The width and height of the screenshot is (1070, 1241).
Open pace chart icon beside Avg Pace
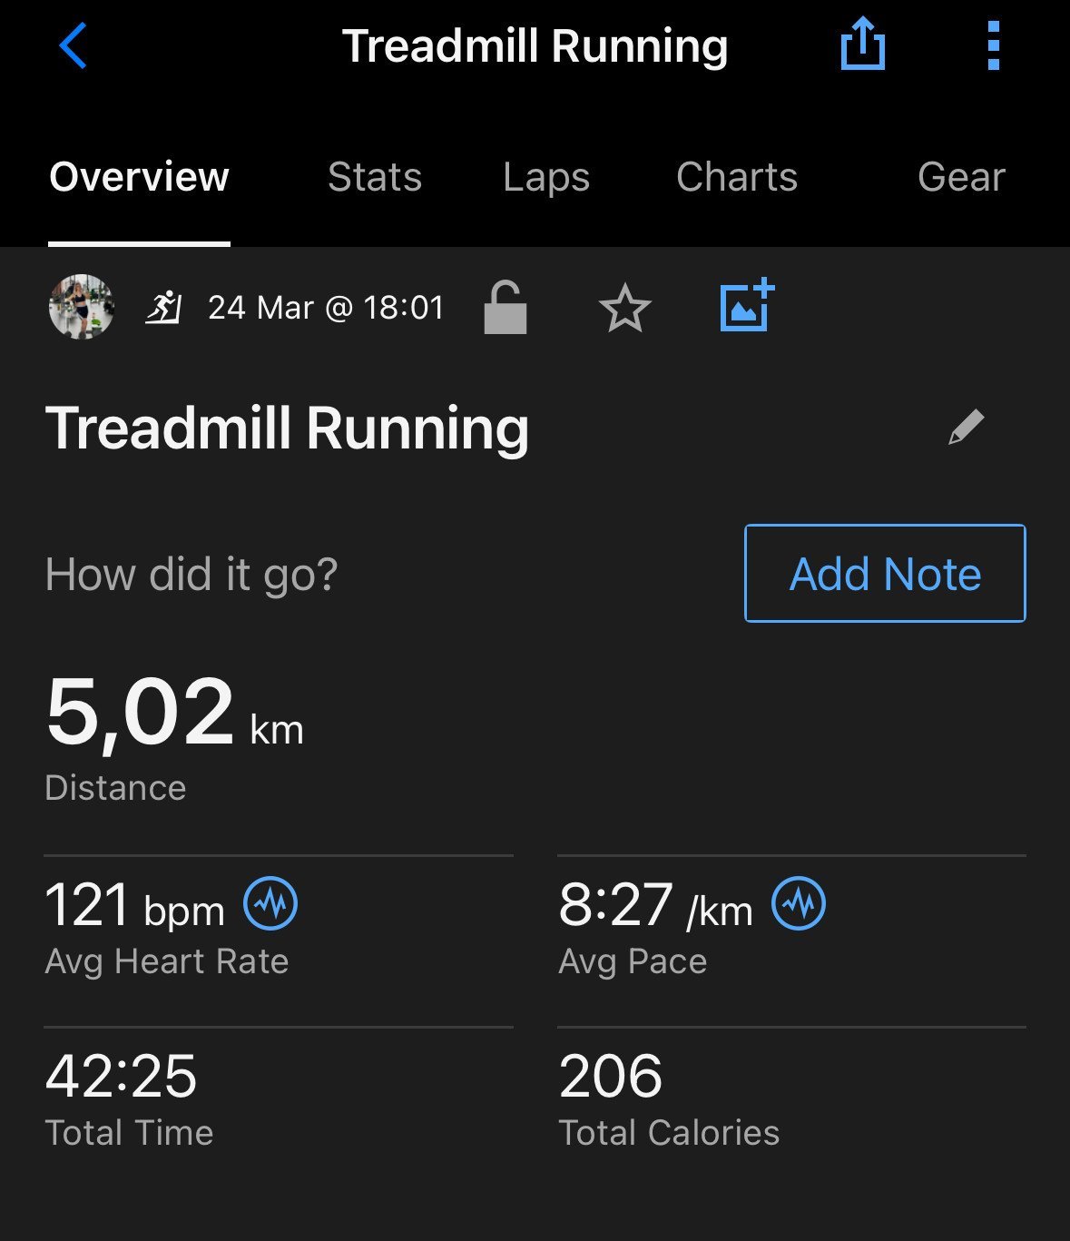point(799,903)
